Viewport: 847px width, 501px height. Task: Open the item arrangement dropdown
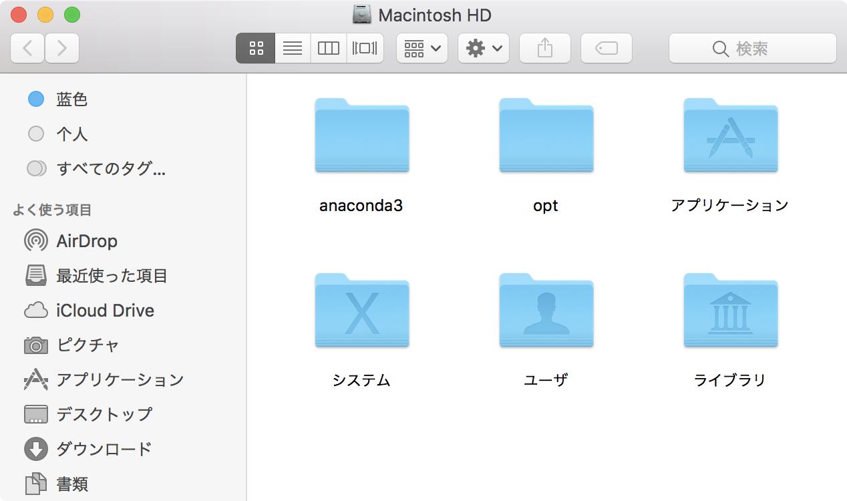point(422,48)
